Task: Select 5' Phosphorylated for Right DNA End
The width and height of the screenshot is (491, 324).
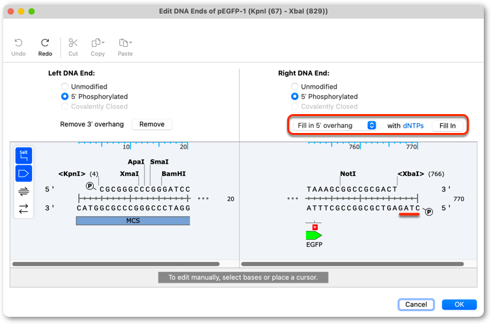Action: [x=294, y=96]
